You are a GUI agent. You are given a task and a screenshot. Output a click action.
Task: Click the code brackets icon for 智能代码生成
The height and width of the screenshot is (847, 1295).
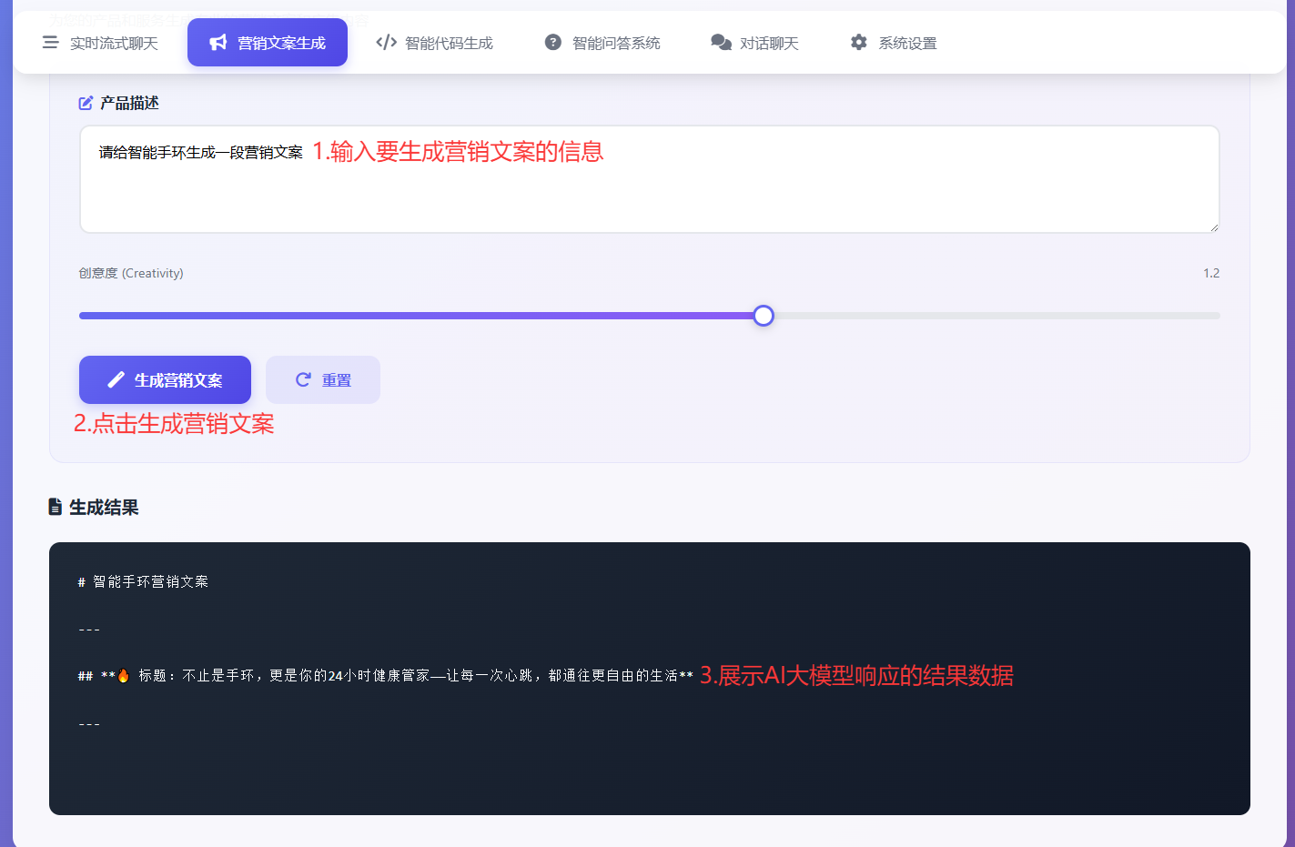386,43
